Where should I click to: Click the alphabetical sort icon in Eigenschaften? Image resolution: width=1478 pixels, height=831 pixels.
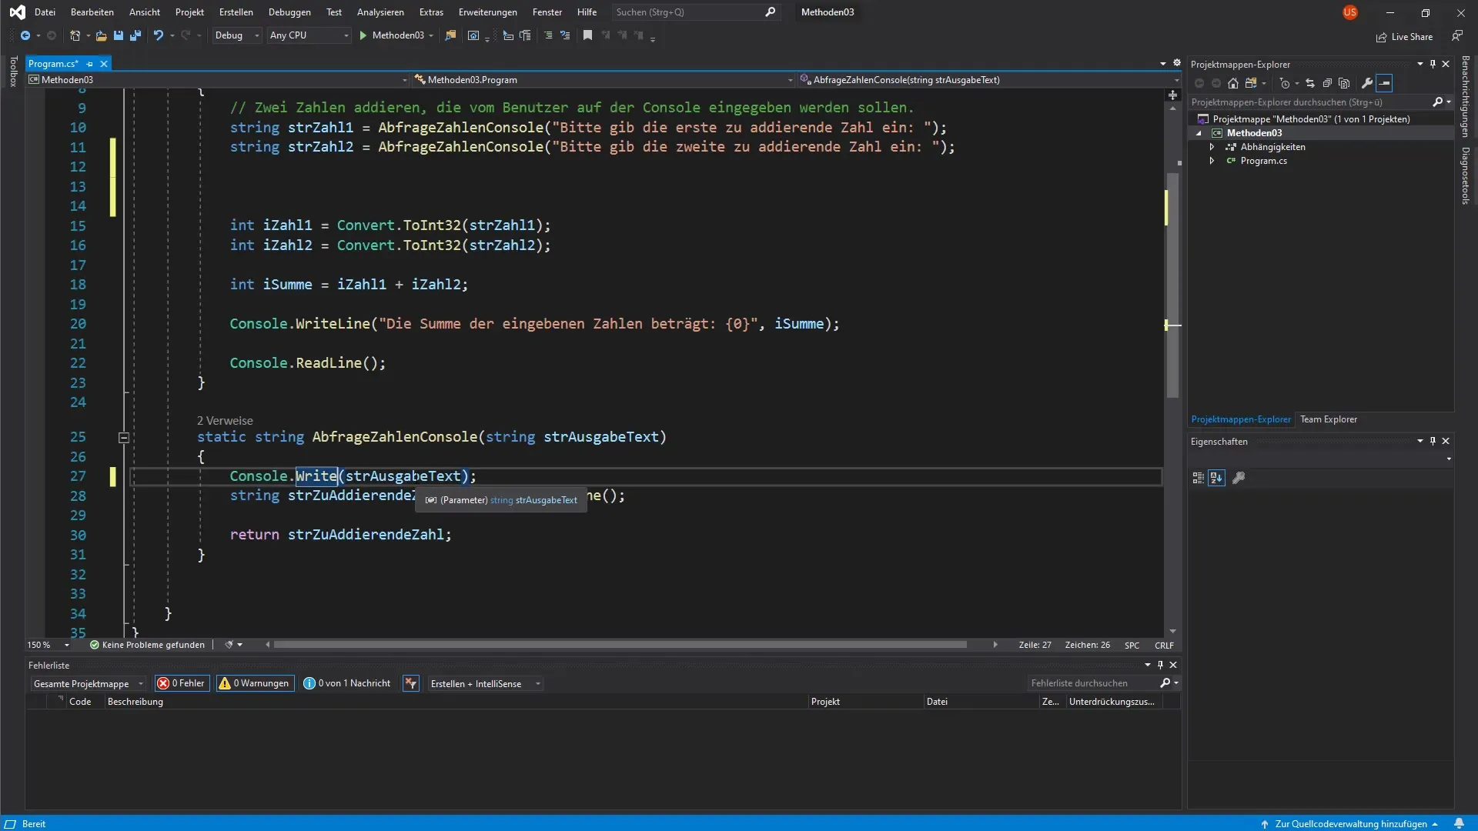[x=1216, y=478]
